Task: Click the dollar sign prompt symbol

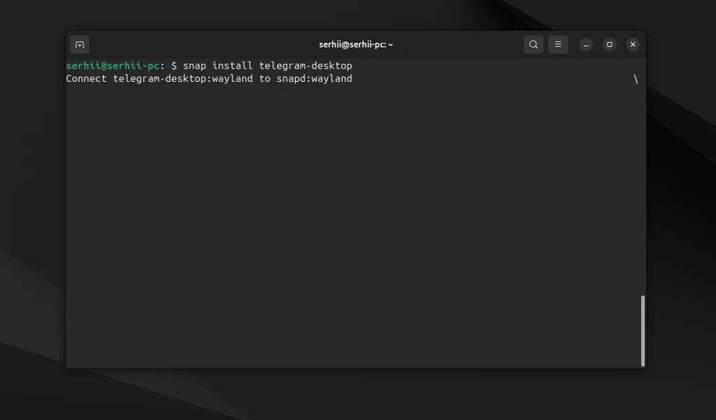Action: pyautogui.click(x=174, y=66)
